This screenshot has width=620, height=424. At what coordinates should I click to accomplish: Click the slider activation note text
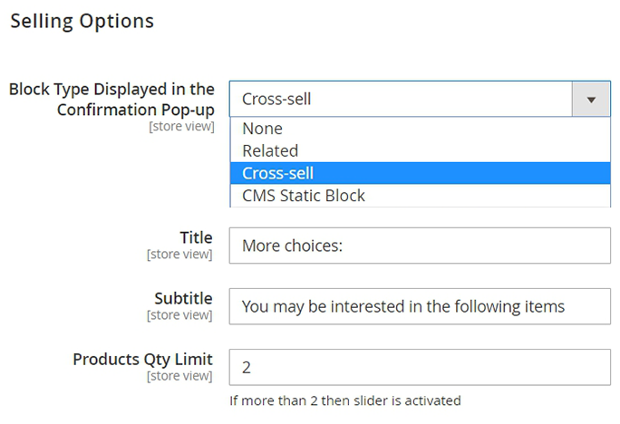pos(345,400)
